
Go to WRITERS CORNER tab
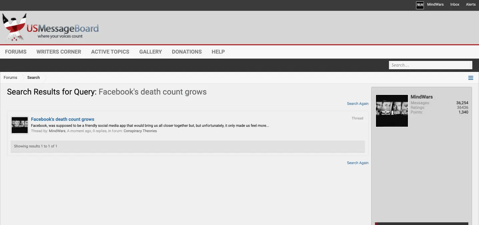point(59,52)
